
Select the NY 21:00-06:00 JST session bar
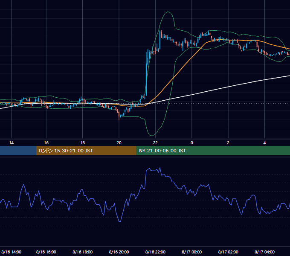pyautogui.click(x=213, y=151)
